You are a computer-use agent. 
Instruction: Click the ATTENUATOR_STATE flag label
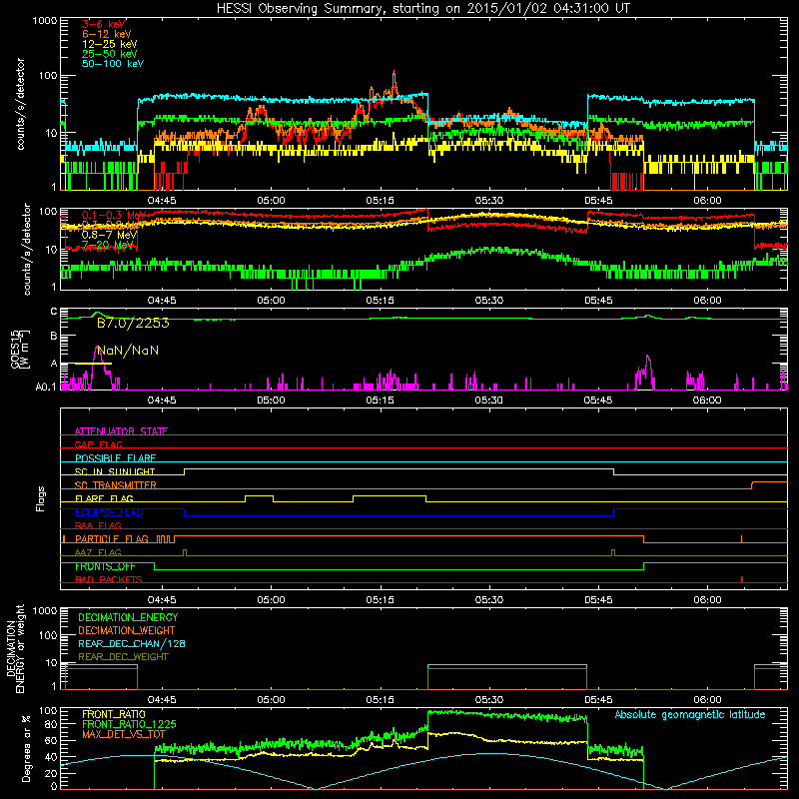tap(121, 431)
